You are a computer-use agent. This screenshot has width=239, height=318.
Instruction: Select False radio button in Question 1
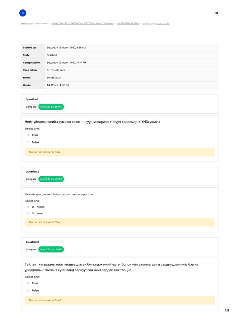pos(28,142)
